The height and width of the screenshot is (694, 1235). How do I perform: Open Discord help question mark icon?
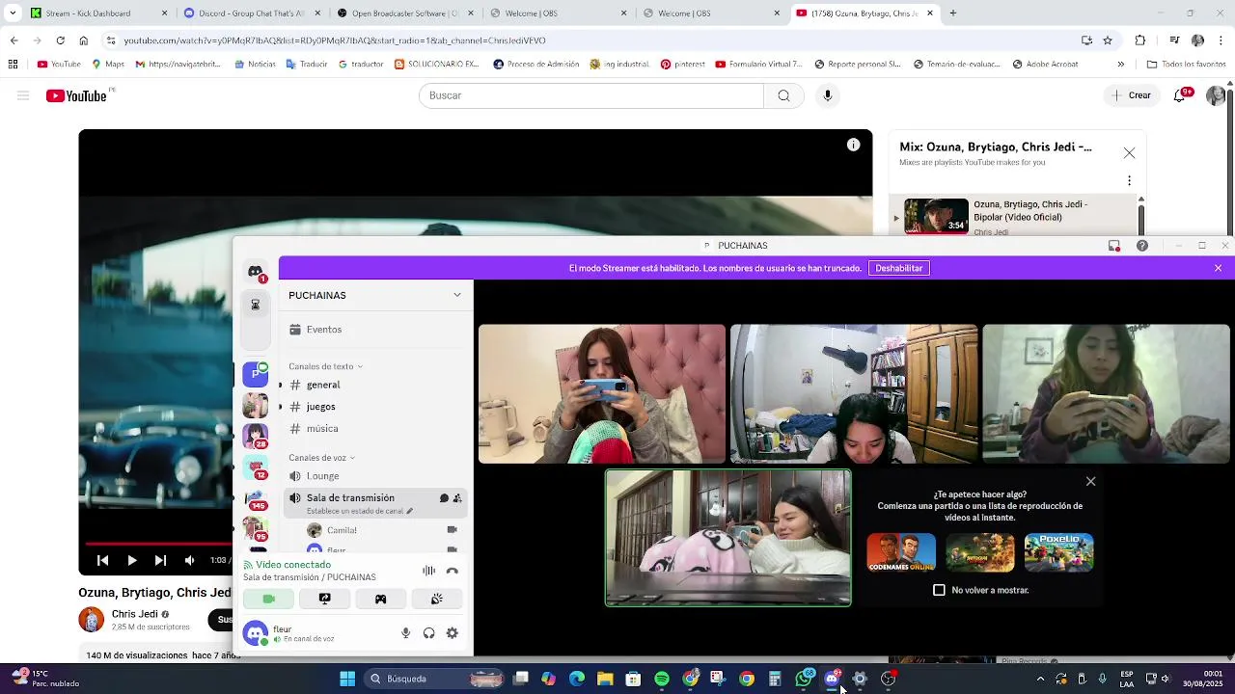click(x=1142, y=246)
